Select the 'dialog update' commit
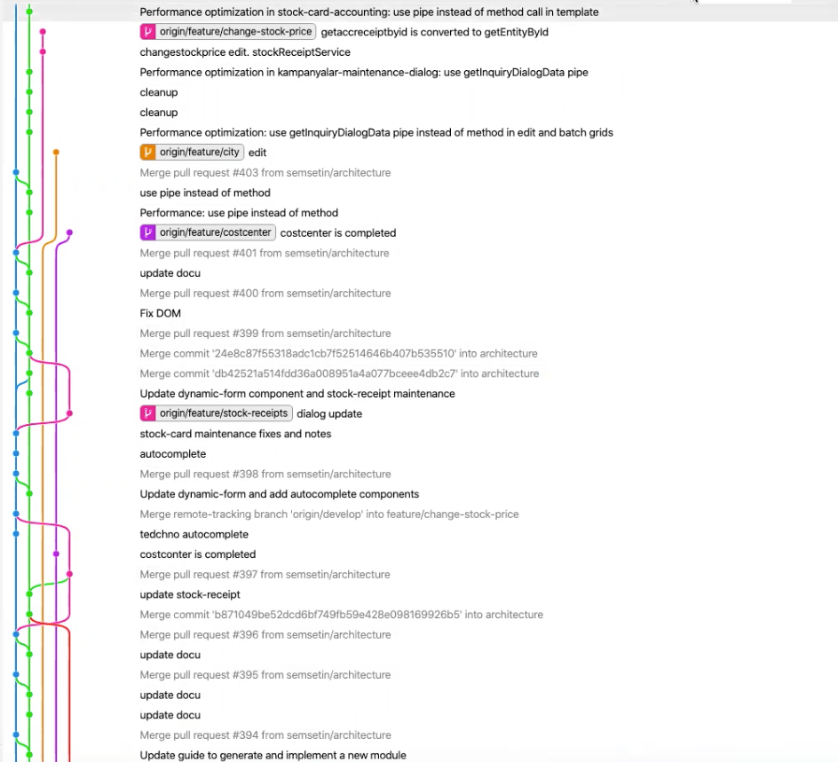This screenshot has height=762, width=838. (x=329, y=414)
